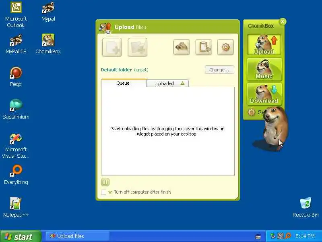Open the hamster account icon button
Viewport: 322px width, 242px height.
[182, 47]
